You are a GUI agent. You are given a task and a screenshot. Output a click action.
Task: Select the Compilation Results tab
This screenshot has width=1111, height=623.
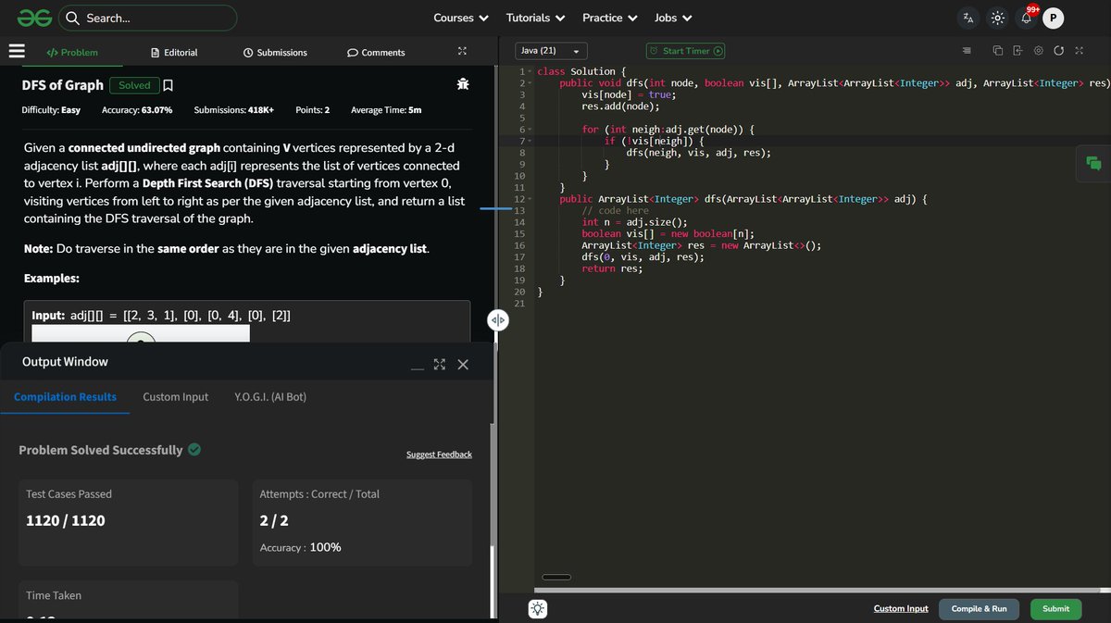[65, 396]
